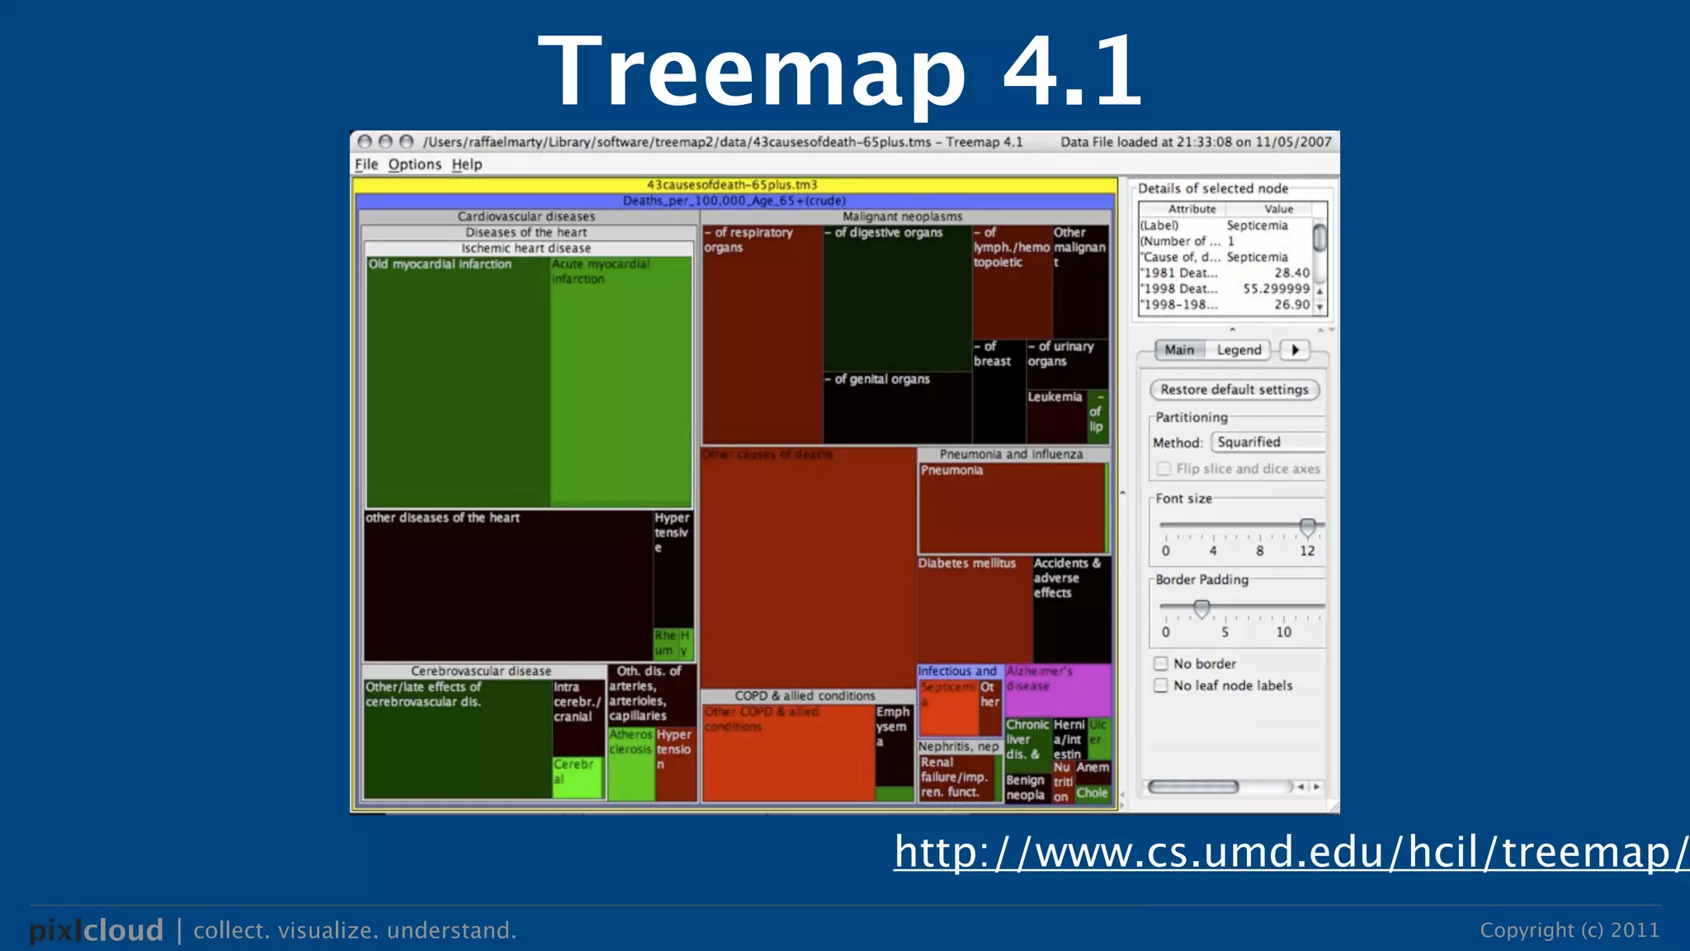The width and height of the screenshot is (1690, 951).
Task: Click the Border Padding slider handle
Action: tap(1201, 608)
